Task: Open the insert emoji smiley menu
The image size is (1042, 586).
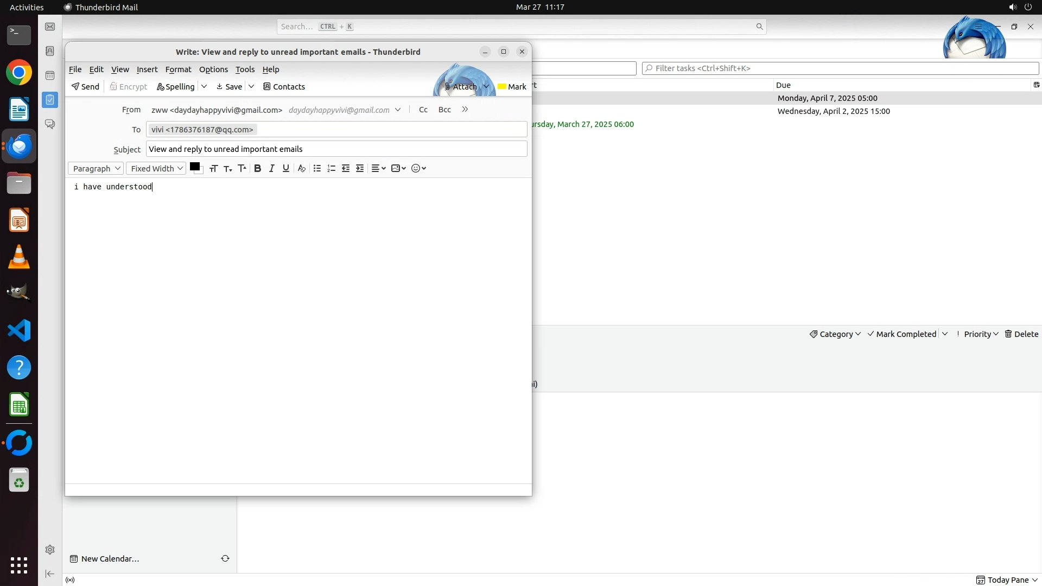Action: [x=418, y=168]
